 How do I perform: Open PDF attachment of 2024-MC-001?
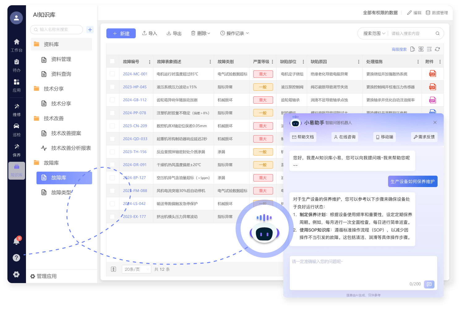(432, 74)
